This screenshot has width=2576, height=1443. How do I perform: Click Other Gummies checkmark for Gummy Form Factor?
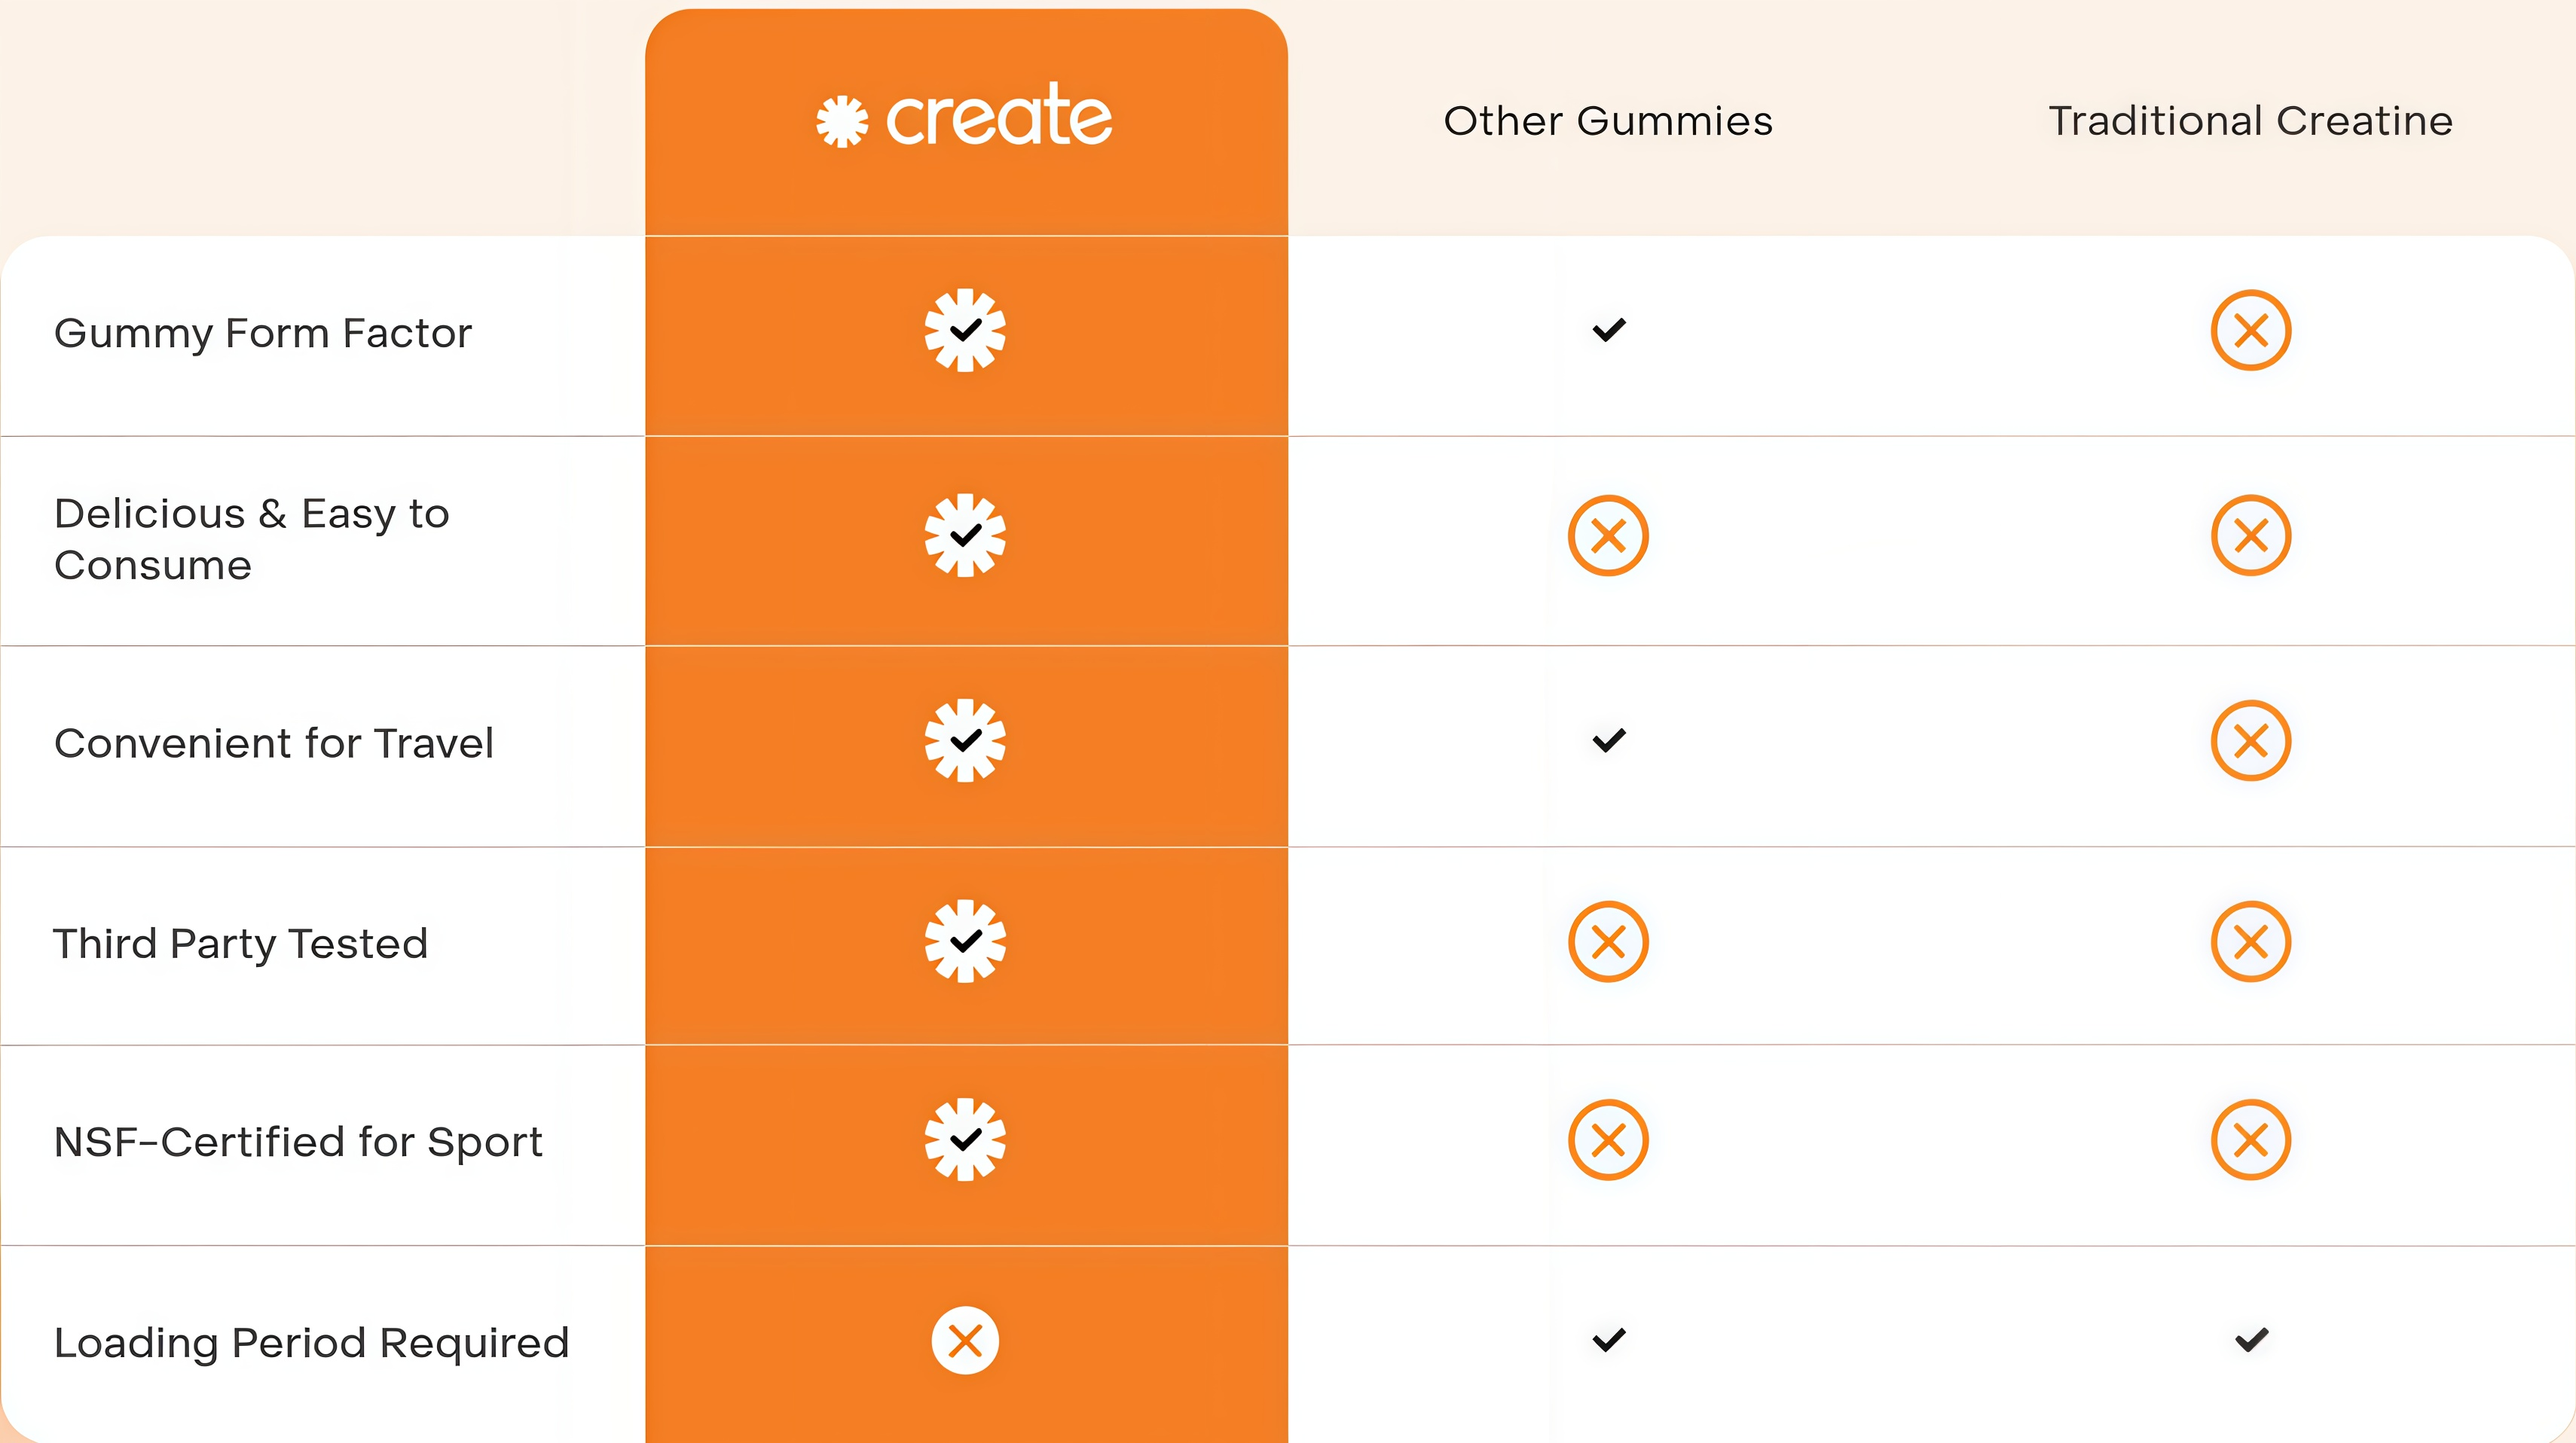coord(1609,330)
